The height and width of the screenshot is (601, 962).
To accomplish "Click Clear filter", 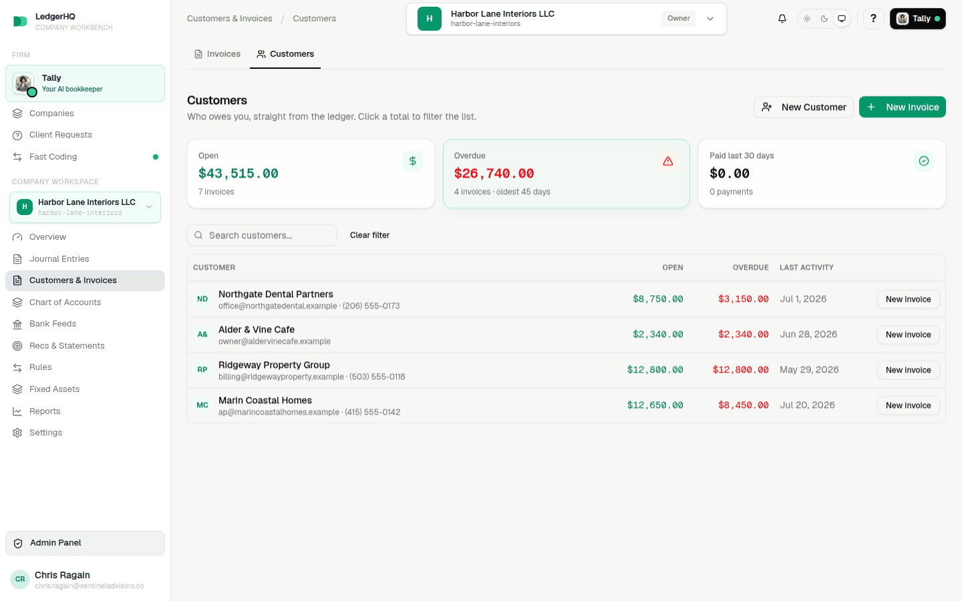I will pyautogui.click(x=369, y=235).
